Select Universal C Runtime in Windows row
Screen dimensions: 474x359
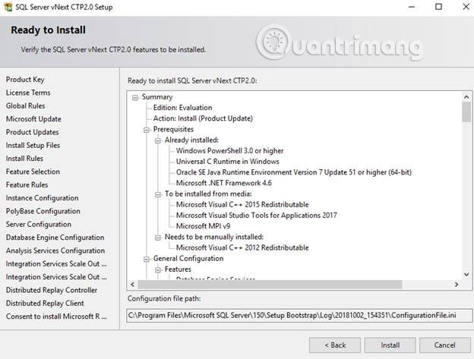coord(228,162)
